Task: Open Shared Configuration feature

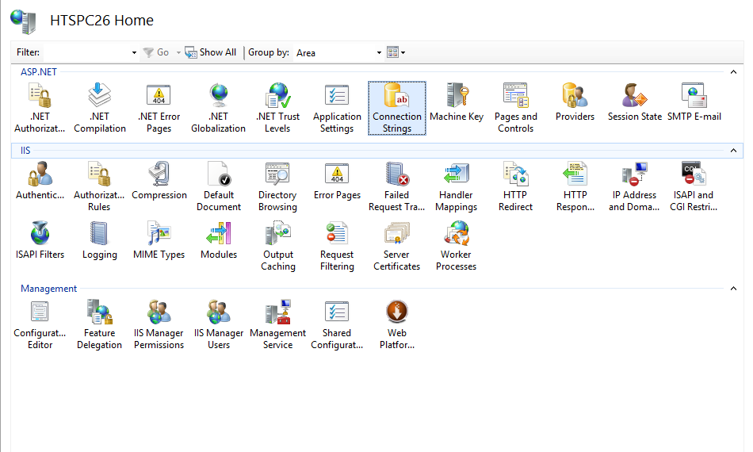Action: click(x=337, y=324)
